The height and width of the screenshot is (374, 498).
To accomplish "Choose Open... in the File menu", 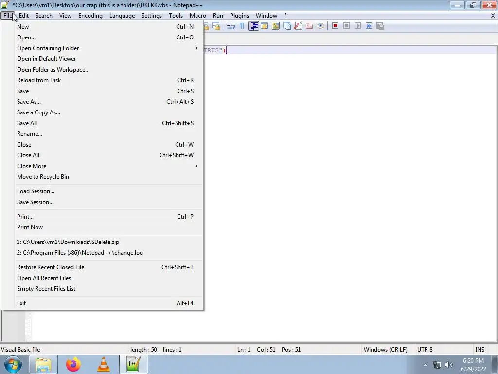I will coord(102,37).
